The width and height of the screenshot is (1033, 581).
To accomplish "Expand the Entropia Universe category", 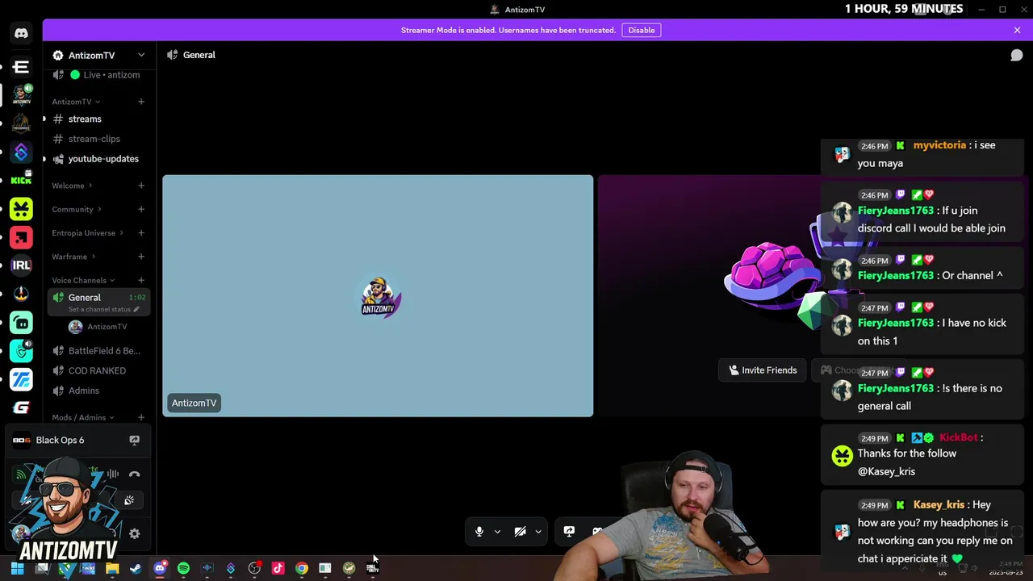I will (87, 233).
